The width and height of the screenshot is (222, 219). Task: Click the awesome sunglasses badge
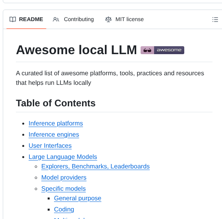click(x=162, y=50)
